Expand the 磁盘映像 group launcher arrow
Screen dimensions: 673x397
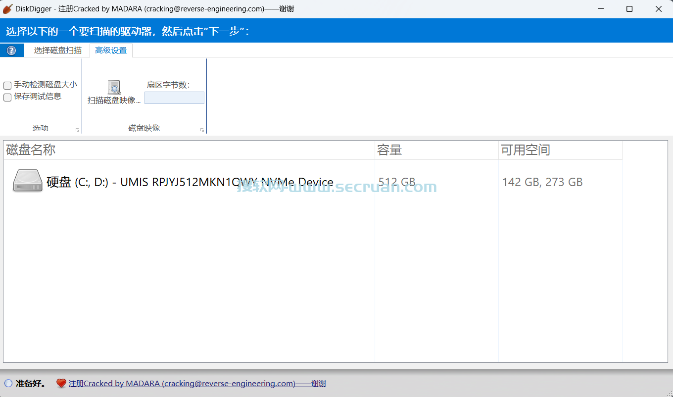click(x=202, y=130)
